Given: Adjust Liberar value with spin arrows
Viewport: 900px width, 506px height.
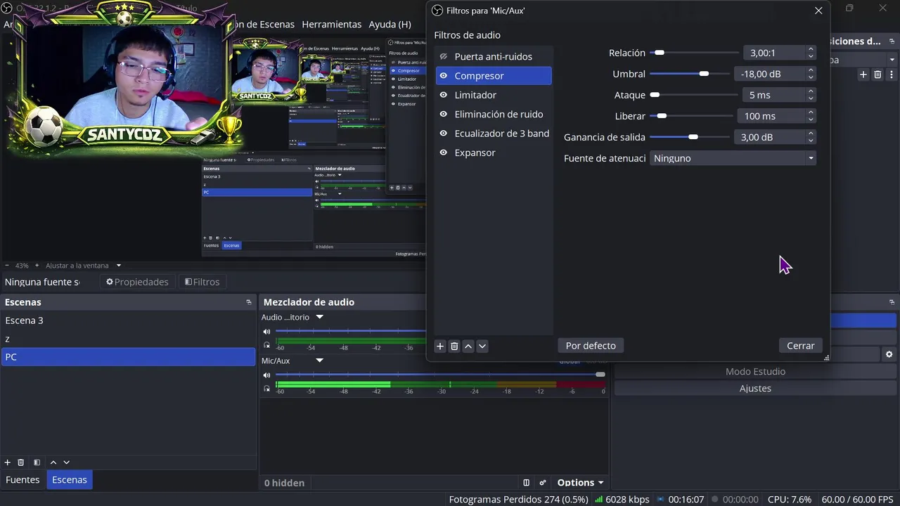Looking at the screenshot, I should (811, 116).
